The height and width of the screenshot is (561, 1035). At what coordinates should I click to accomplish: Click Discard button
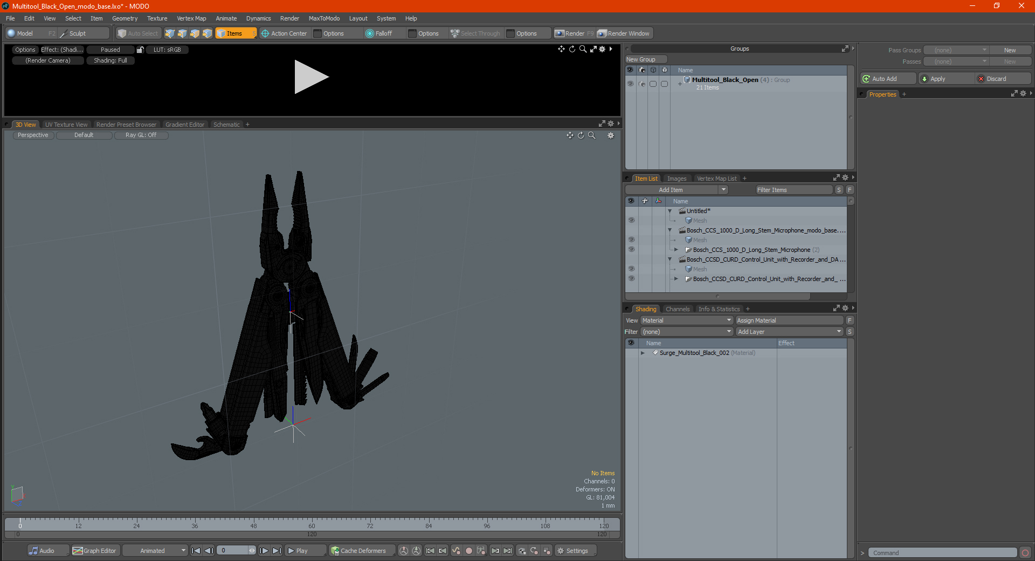(x=1003, y=79)
